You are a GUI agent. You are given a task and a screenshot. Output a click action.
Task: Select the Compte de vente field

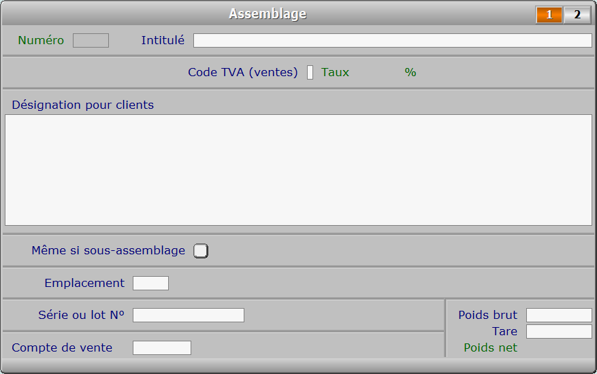click(162, 347)
